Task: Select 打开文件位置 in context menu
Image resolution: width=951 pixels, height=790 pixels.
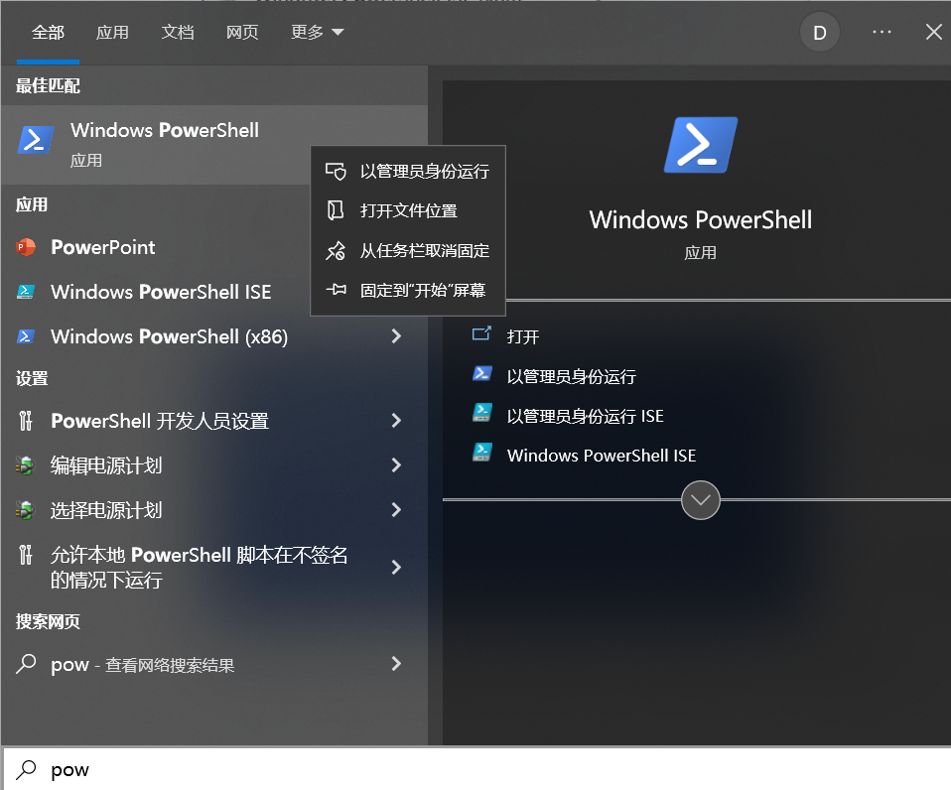Action: click(x=408, y=210)
